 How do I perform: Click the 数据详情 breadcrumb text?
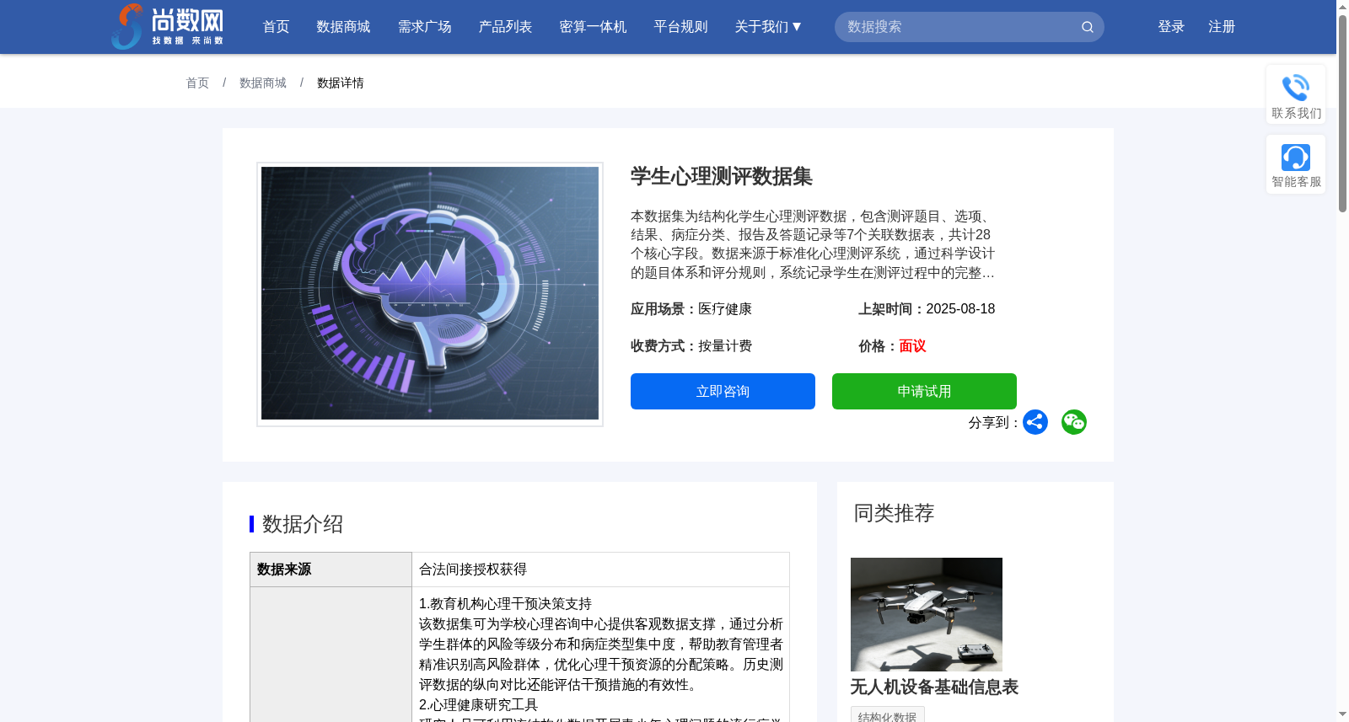point(341,83)
